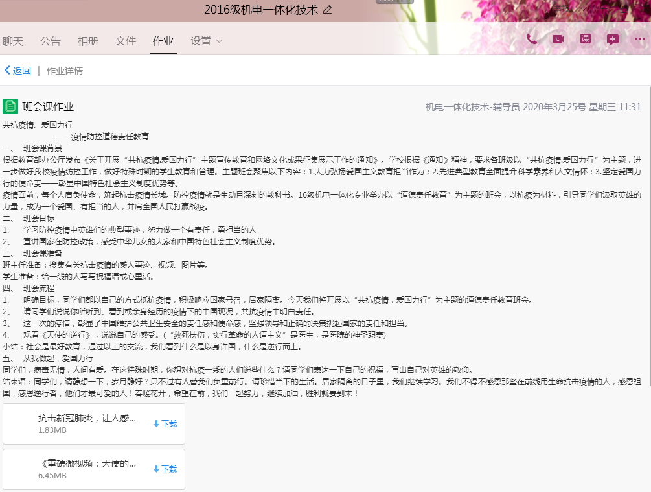The height and width of the screenshot is (492, 651).
Task: Open the 文件 tab
Action: pyautogui.click(x=126, y=41)
